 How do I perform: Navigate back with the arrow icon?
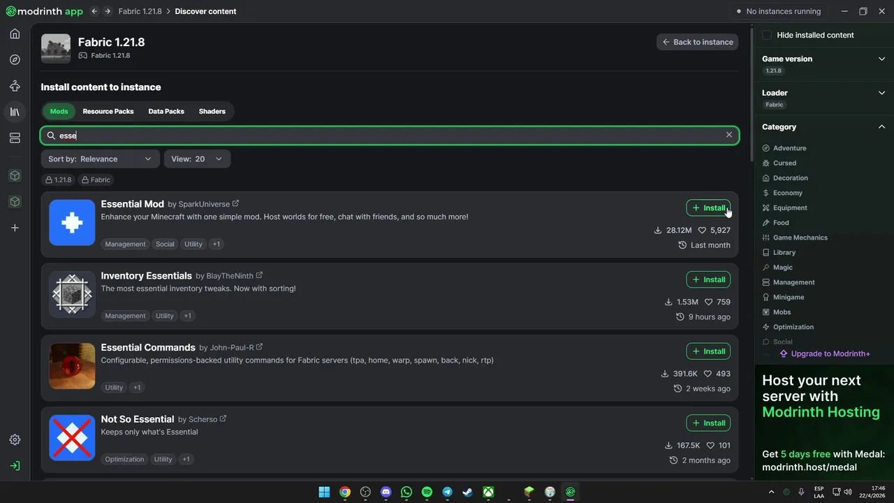click(95, 11)
